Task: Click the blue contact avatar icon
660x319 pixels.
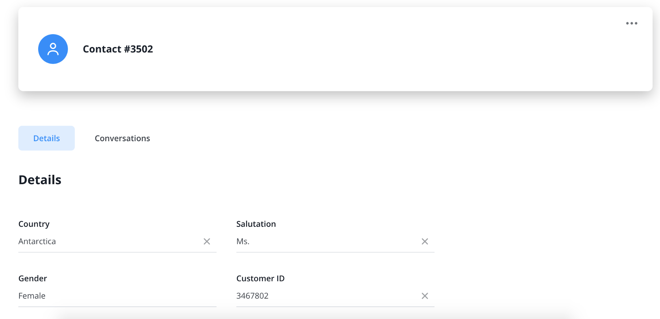Action: pyautogui.click(x=53, y=48)
